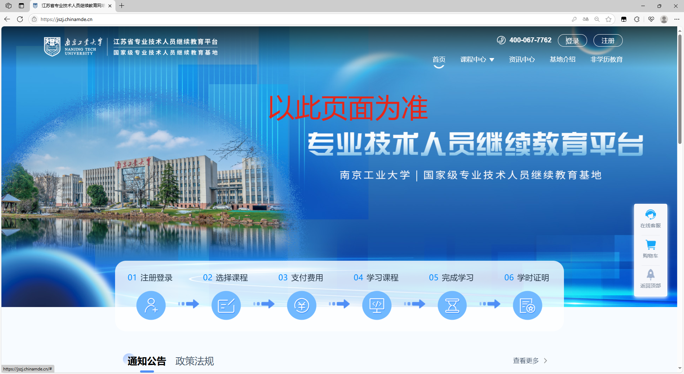Screen dimensions: 684x374
Task: Open 基地介绍 navigation item
Action: (563, 59)
